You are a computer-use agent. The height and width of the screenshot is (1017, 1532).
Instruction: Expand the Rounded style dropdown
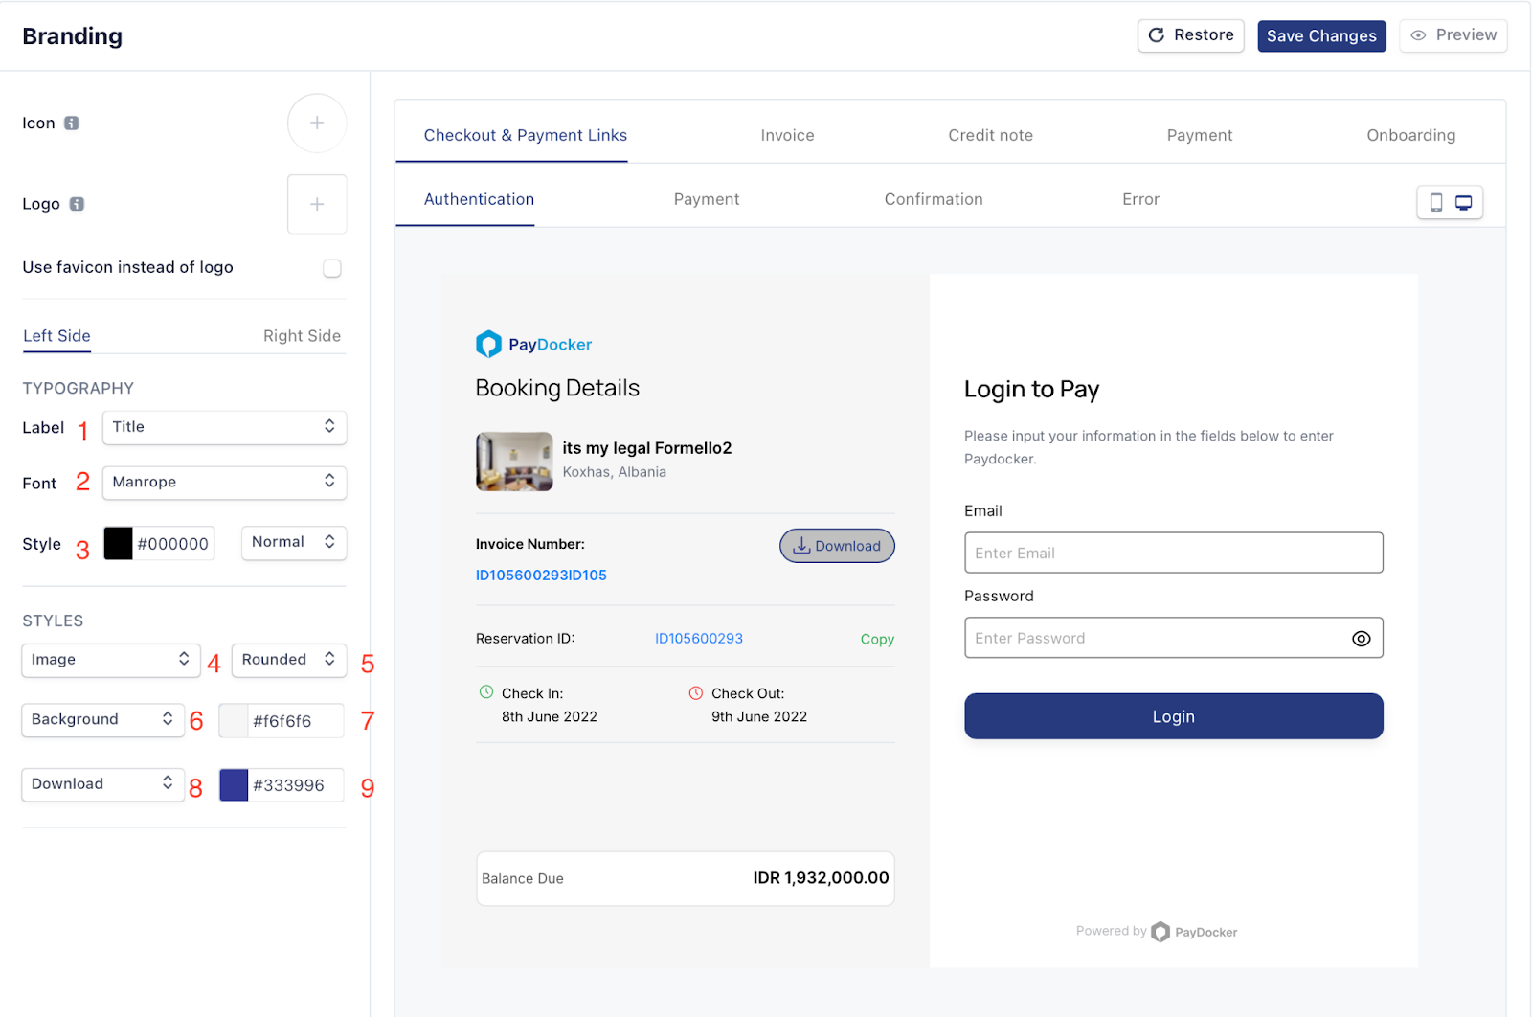(288, 660)
